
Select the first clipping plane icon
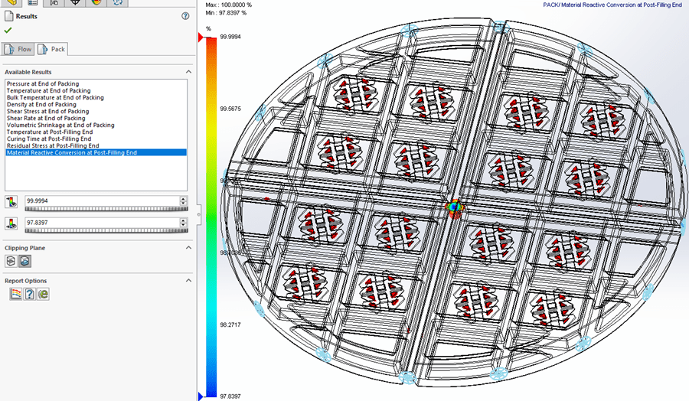click(x=11, y=261)
